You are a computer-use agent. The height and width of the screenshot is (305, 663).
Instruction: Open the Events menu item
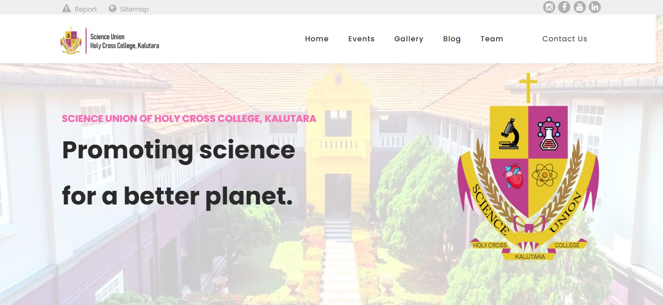click(362, 39)
